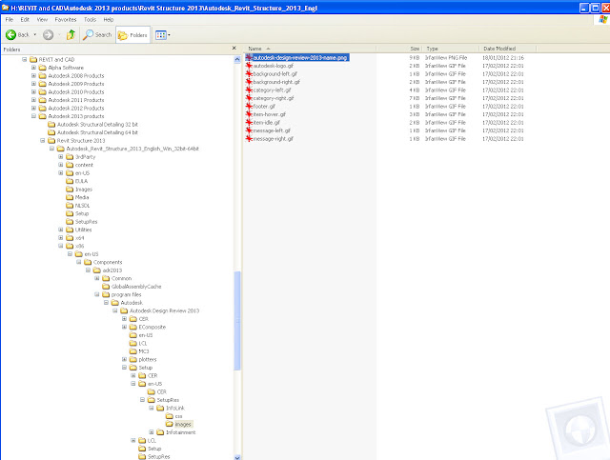
Task: Expand the Alpha Software tree node
Action: tap(34, 68)
